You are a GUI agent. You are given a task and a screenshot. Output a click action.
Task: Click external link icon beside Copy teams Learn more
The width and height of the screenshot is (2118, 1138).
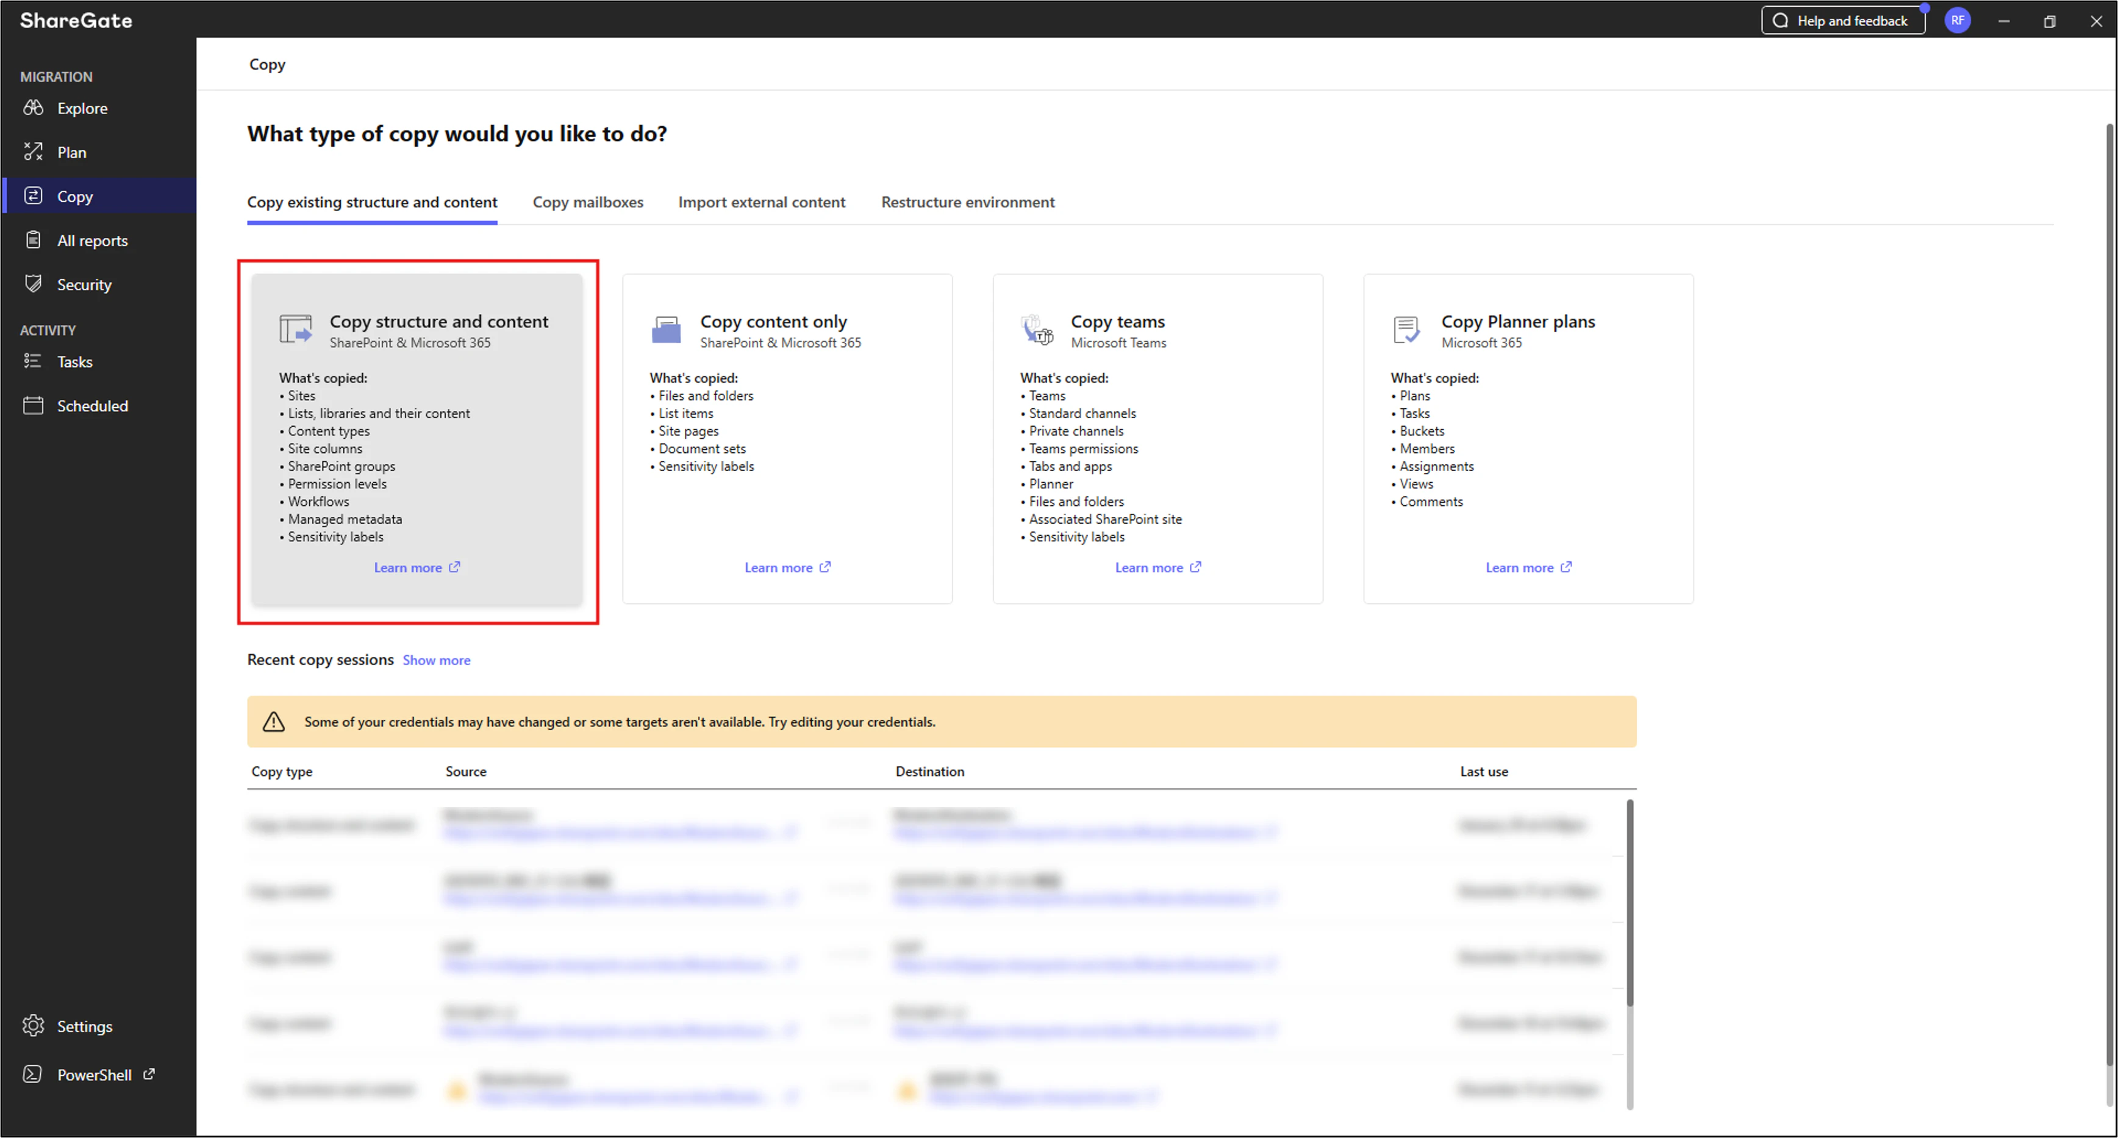point(1195,567)
